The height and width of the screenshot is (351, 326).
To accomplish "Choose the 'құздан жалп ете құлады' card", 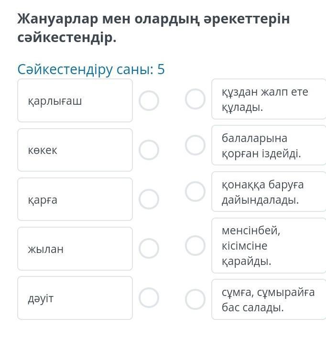I will (x=268, y=99).
